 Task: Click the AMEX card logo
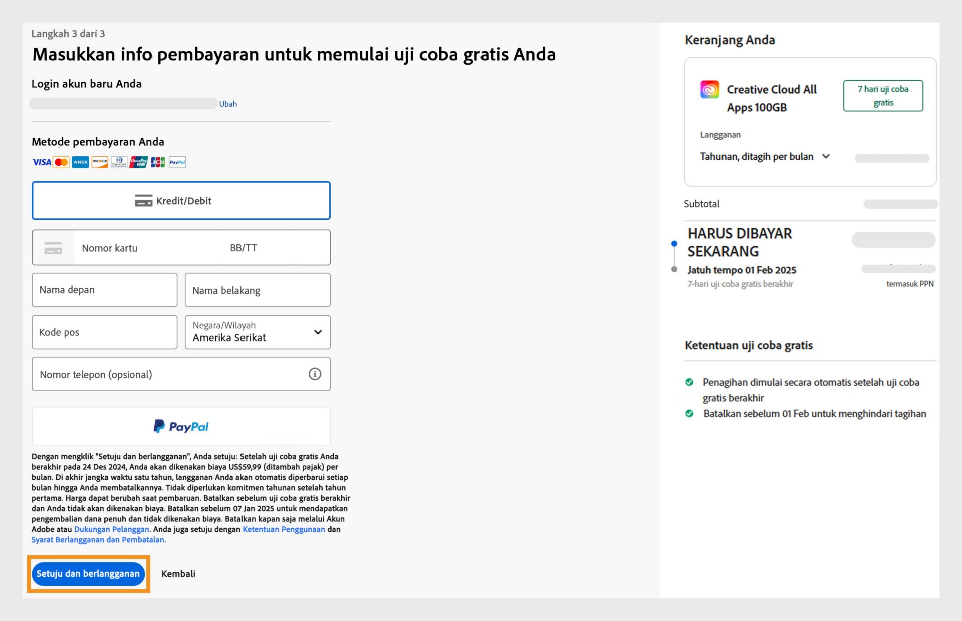coord(80,162)
